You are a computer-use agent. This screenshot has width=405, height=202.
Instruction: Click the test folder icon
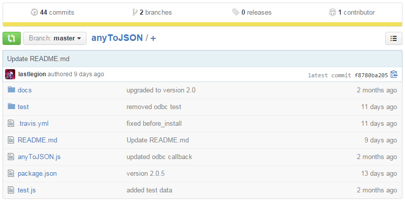coord(11,107)
